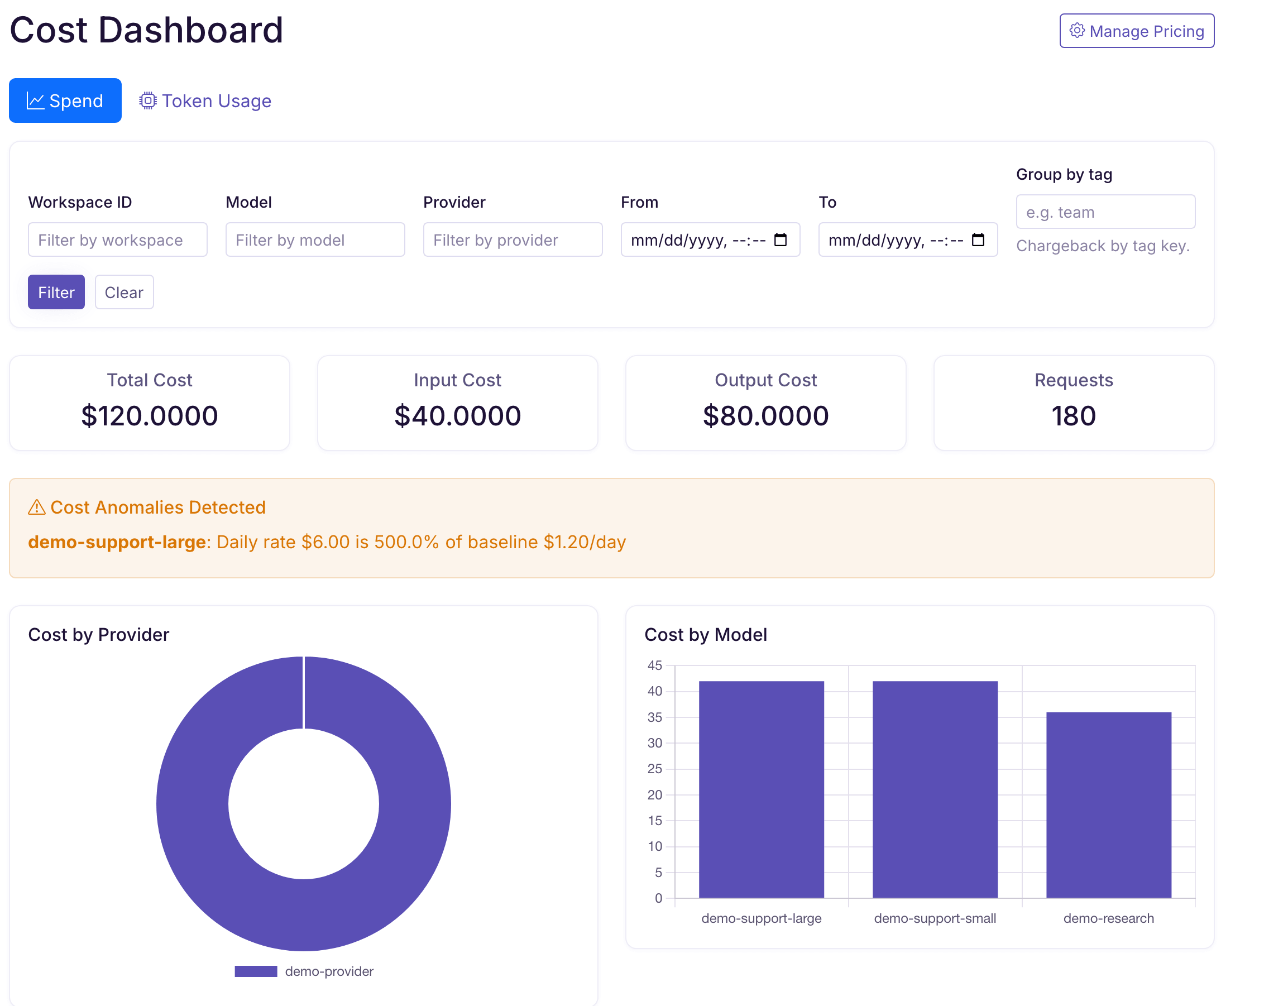Toggle demo-provider legend color swatch

[256, 971]
